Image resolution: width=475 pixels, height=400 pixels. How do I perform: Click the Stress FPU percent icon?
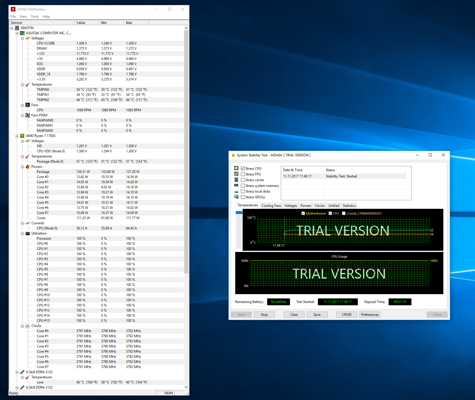(236, 174)
